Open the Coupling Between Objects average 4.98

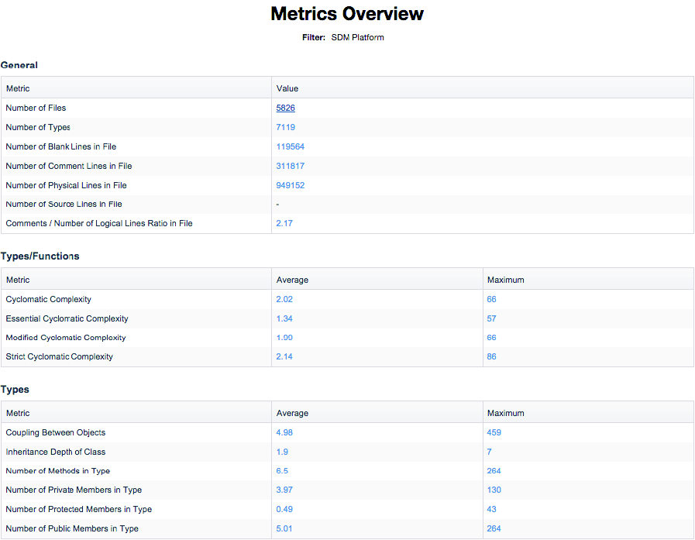(284, 432)
